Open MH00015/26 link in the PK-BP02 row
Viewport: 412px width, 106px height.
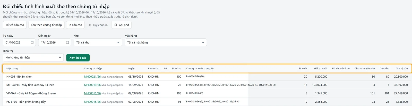(x=92, y=102)
